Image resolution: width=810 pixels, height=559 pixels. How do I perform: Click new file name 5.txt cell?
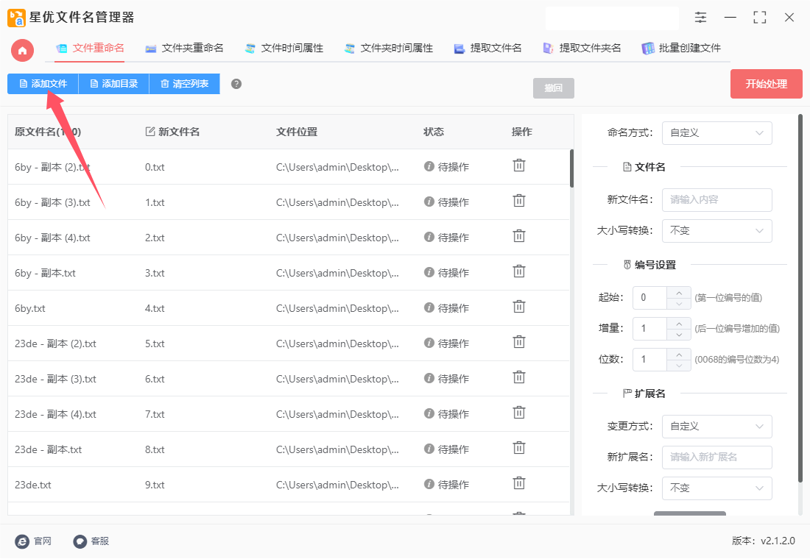tap(155, 343)
